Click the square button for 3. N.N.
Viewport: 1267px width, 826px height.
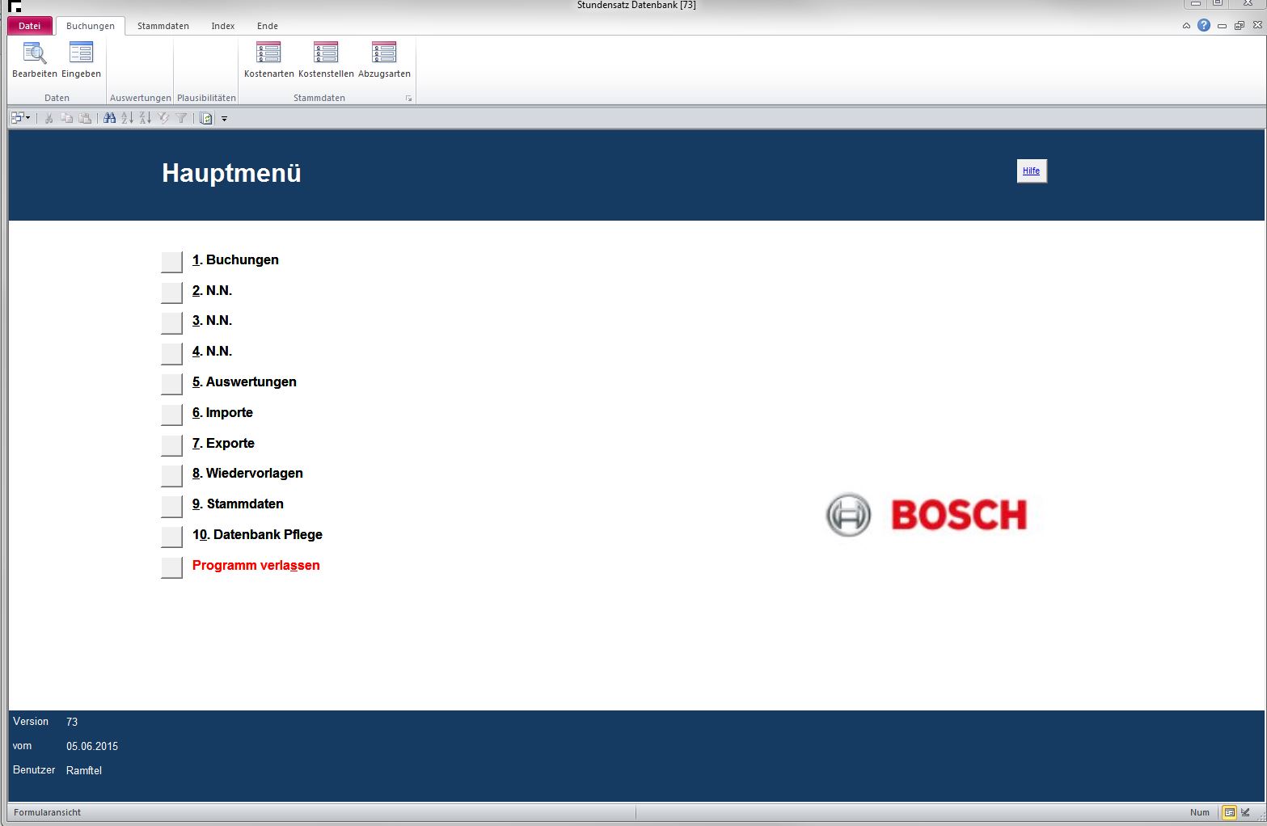pos(172,322)
